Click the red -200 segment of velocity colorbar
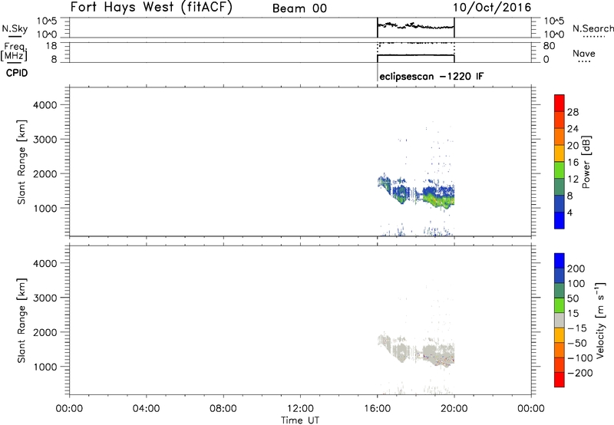614x425 pixels. (560, 380)
